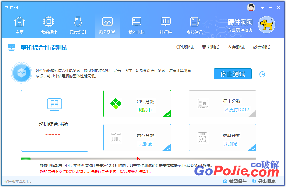Switch to 显卡测试 tab

(x=210, y=47)
